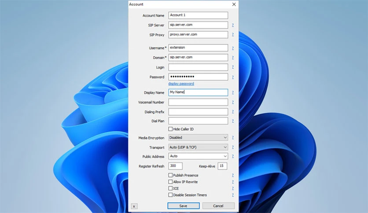Enable Publish Presence checkbox
The image size is (368, 213).
(x=170, y=175)
